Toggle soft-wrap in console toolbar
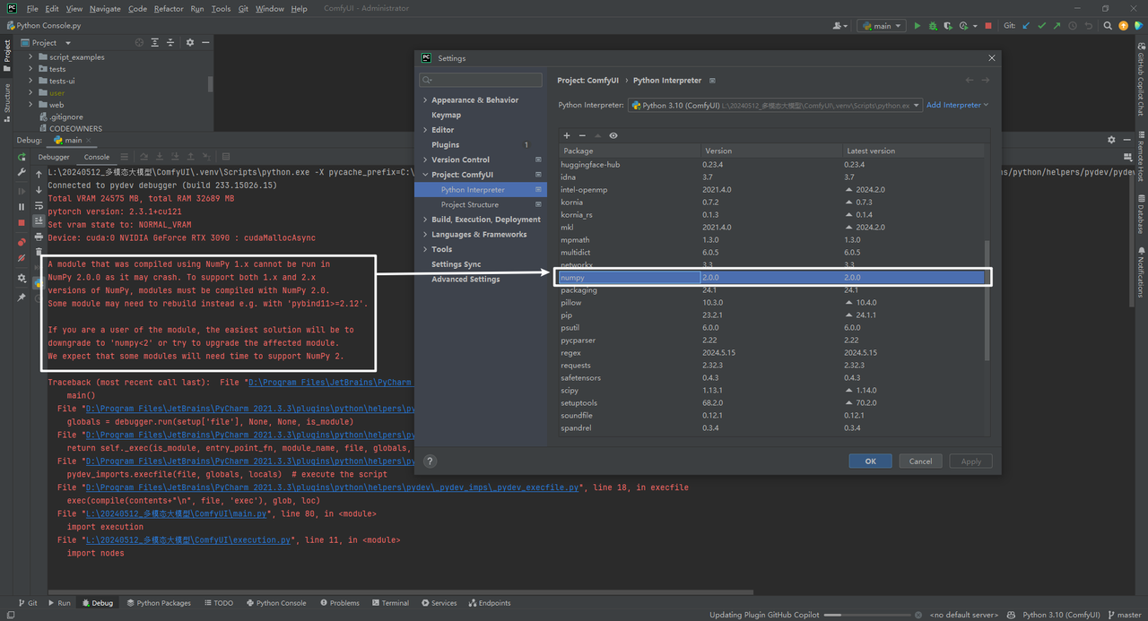Image resolution: width=1148 pixels, height=621 pixels. click(x=39, y=205)
